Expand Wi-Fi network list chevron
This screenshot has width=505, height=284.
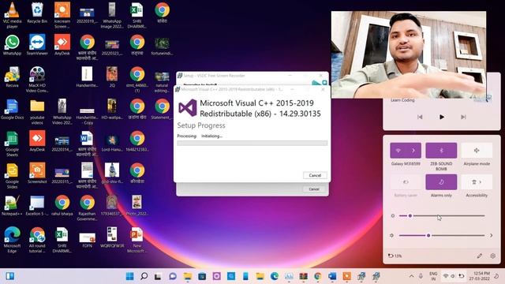pyautogui.click(x=413, y=151)
